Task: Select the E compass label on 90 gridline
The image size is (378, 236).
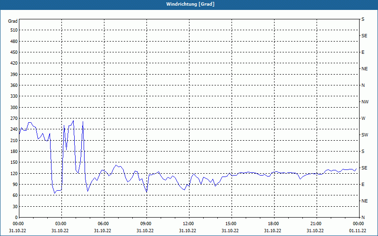Action: [x=363, y=185]
